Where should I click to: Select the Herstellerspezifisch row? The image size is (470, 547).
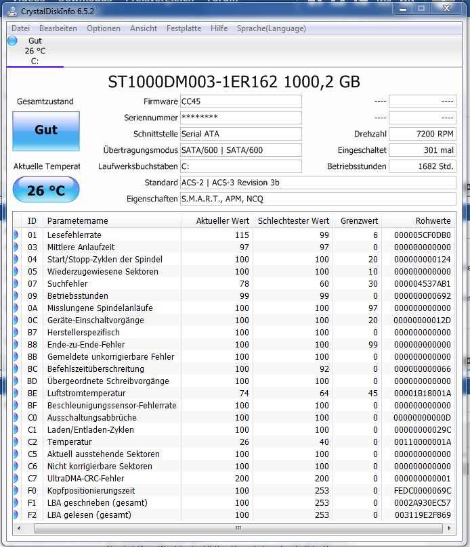234,333
